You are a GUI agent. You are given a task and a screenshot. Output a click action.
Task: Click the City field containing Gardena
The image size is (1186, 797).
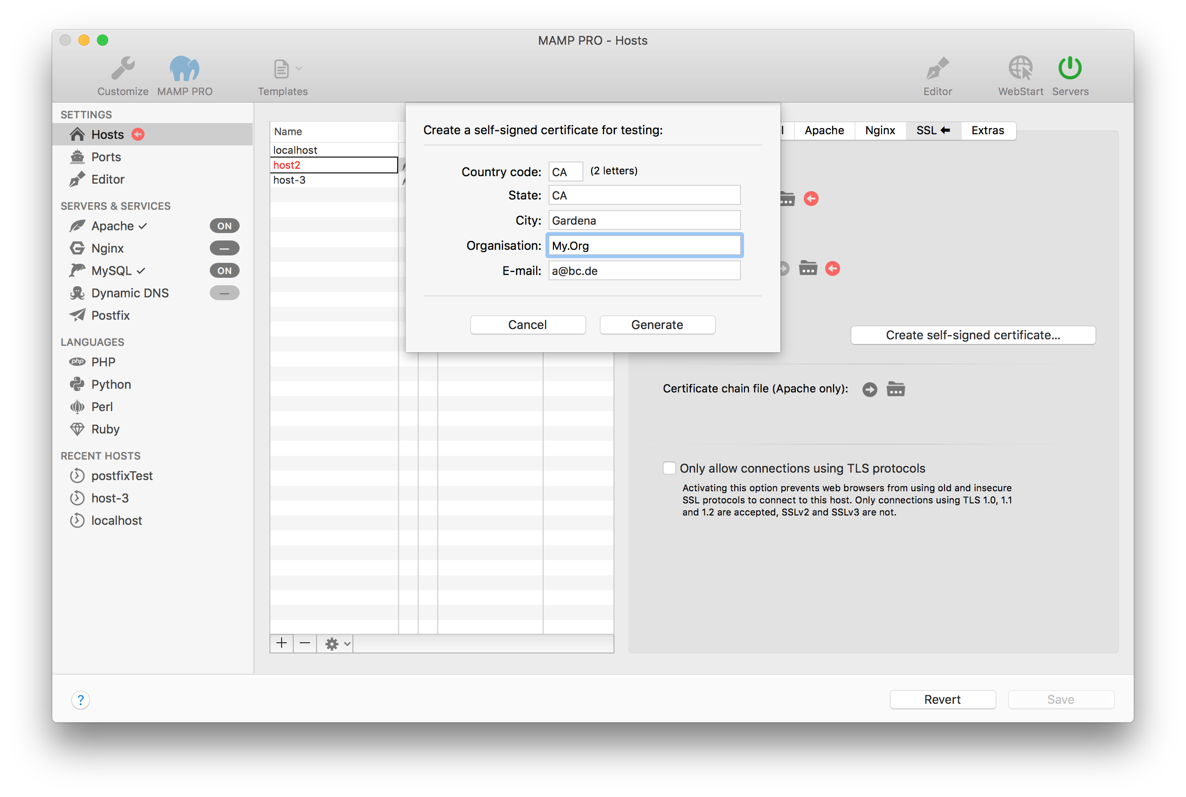click(644, 220)
